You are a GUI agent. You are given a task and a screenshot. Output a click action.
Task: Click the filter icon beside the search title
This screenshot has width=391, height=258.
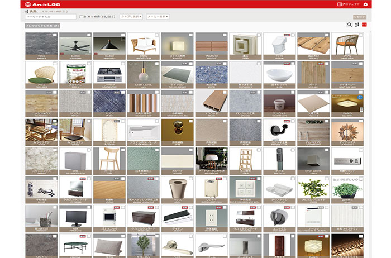[x=26, y=11]
